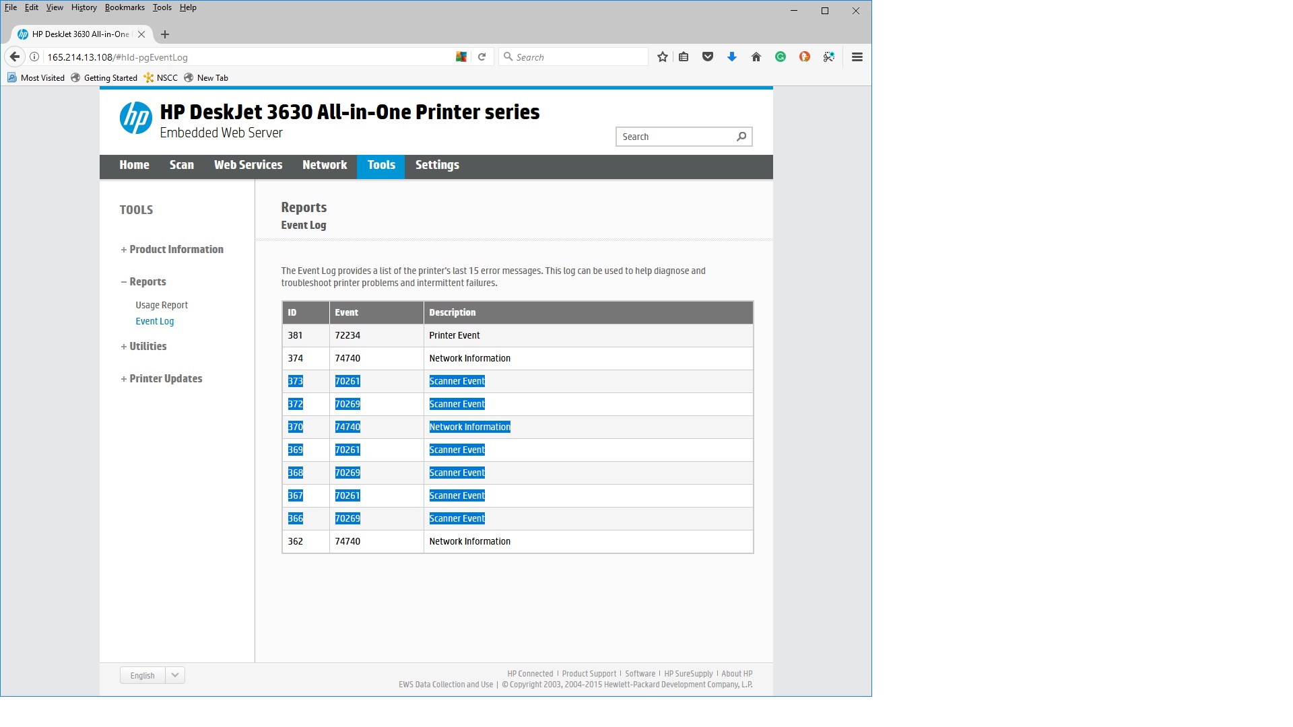Click the English language dropdown
This screenshot has height=727, width=1293.
point(175,674)
